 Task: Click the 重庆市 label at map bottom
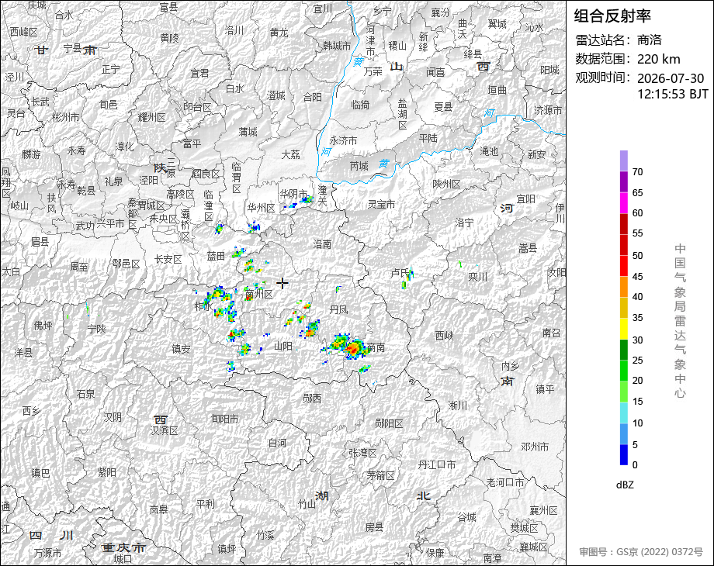click(x=123, y=547)
